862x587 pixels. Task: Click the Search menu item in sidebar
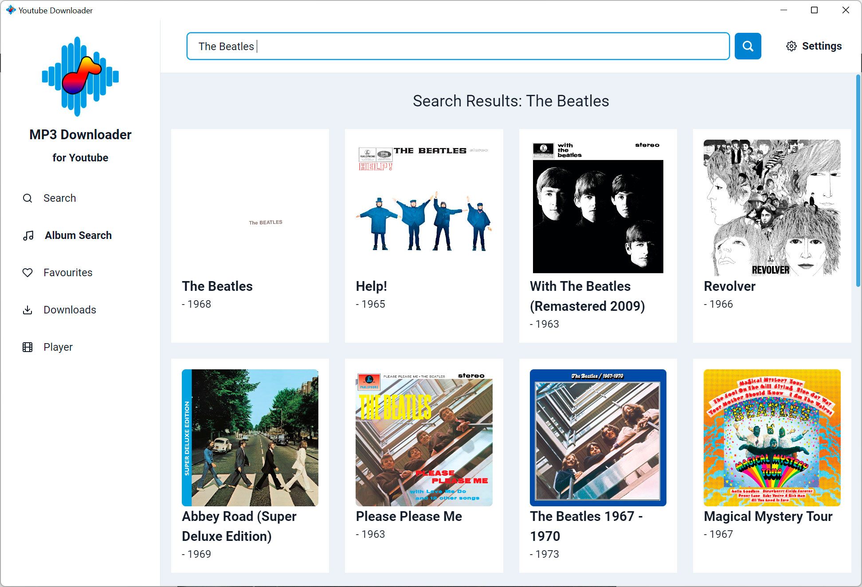coord(59,198)
